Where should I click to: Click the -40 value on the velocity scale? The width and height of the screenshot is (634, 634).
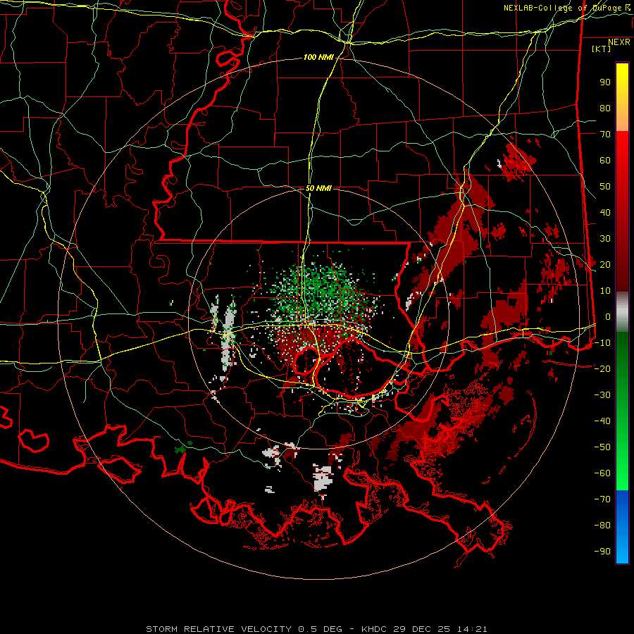[x=602, y=421]
